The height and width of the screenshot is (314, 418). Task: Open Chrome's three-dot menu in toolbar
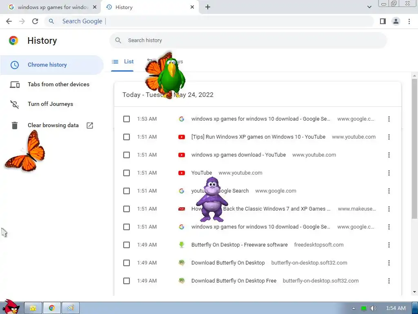click(x=409, y=21)
